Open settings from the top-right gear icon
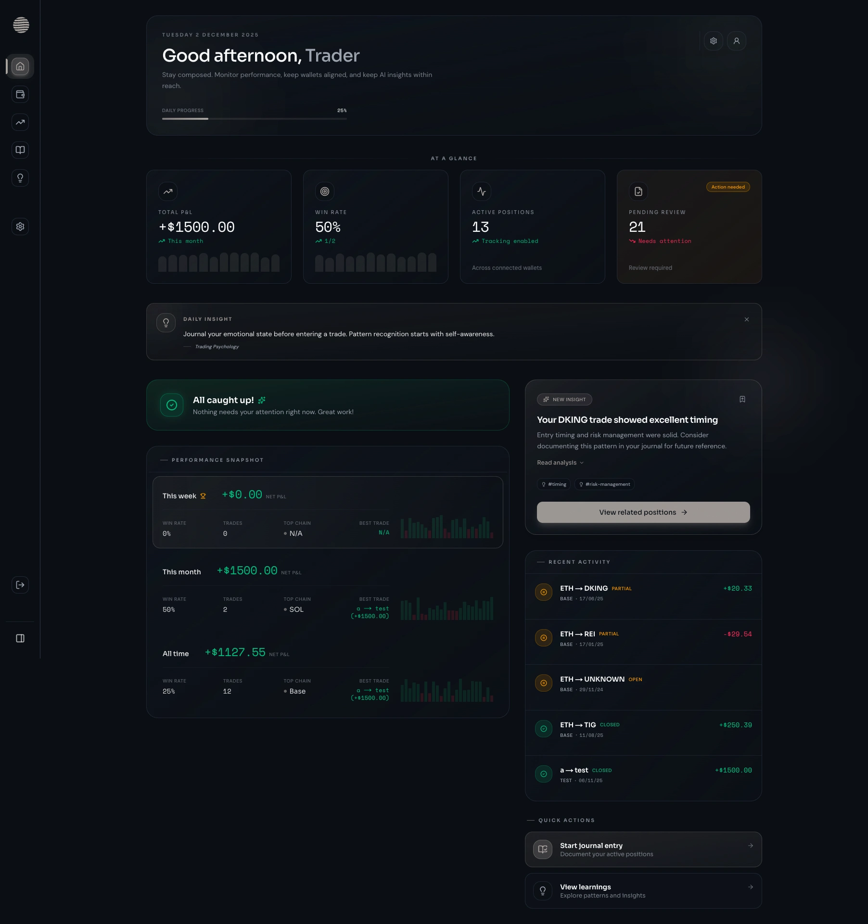This screenshot has height=924, width=868. [x=713, y=41]
